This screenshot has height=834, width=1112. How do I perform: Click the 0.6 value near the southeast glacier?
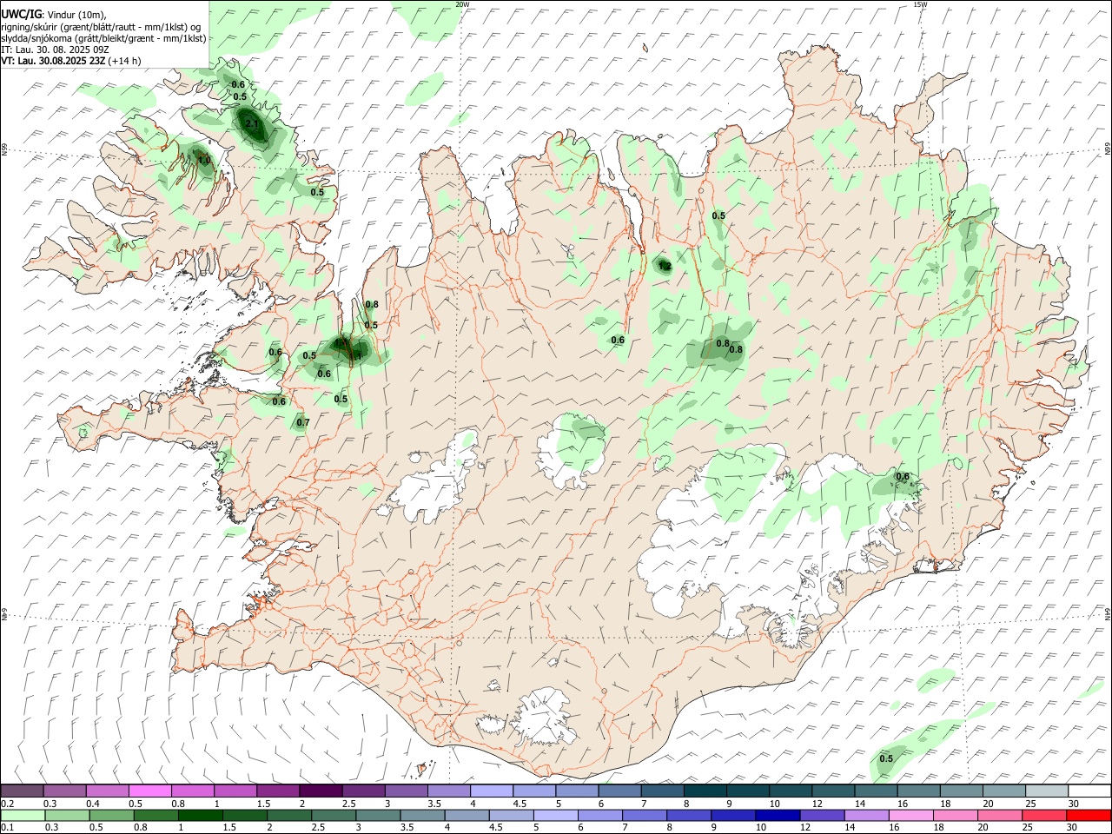coord(903,476)
